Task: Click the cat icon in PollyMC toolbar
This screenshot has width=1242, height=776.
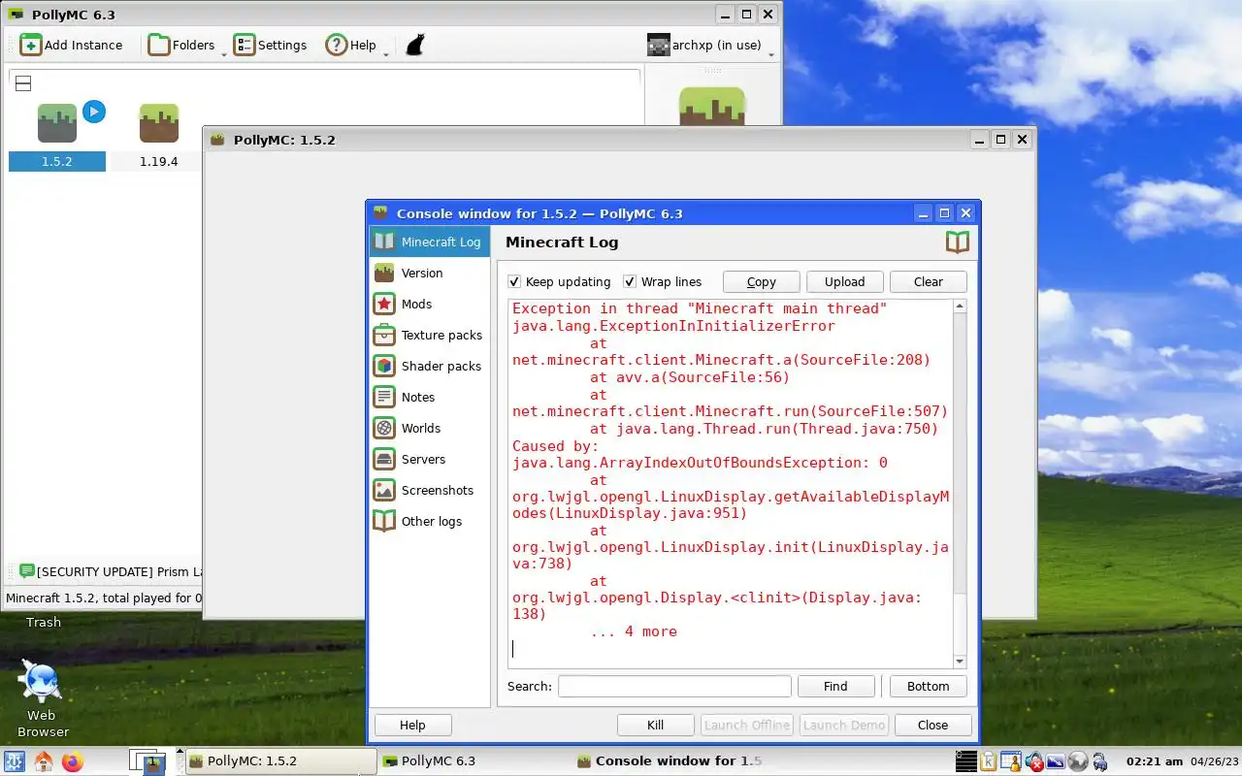Action: coord(415,45)
